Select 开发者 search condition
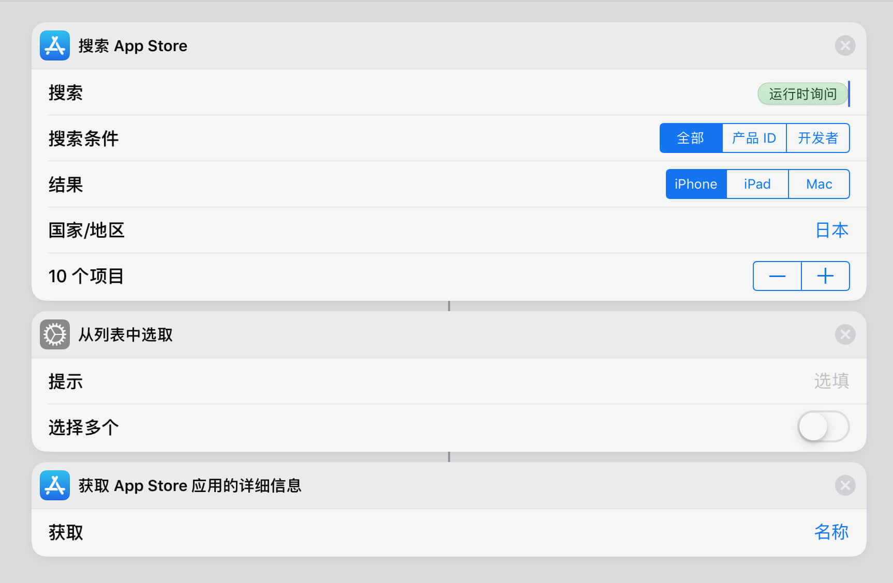893x583 pixels. click(x=818, y=138)
